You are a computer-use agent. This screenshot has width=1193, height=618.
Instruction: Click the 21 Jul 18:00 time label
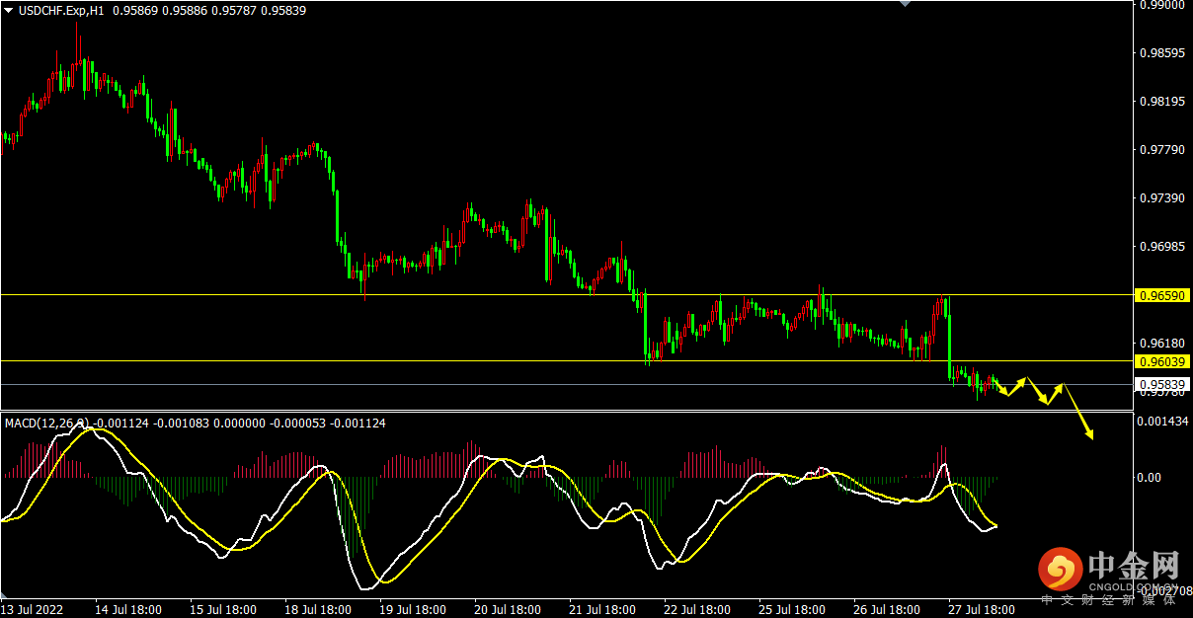[602, 610]
